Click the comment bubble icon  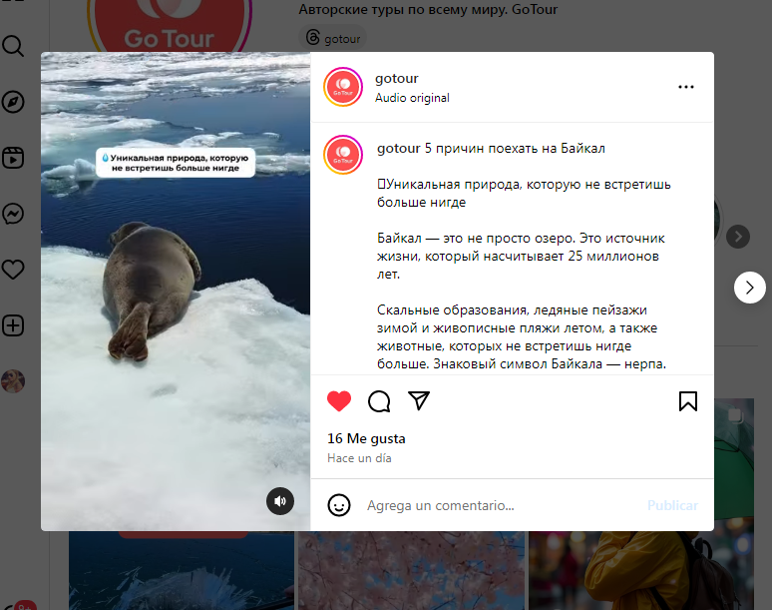(379, 401)
